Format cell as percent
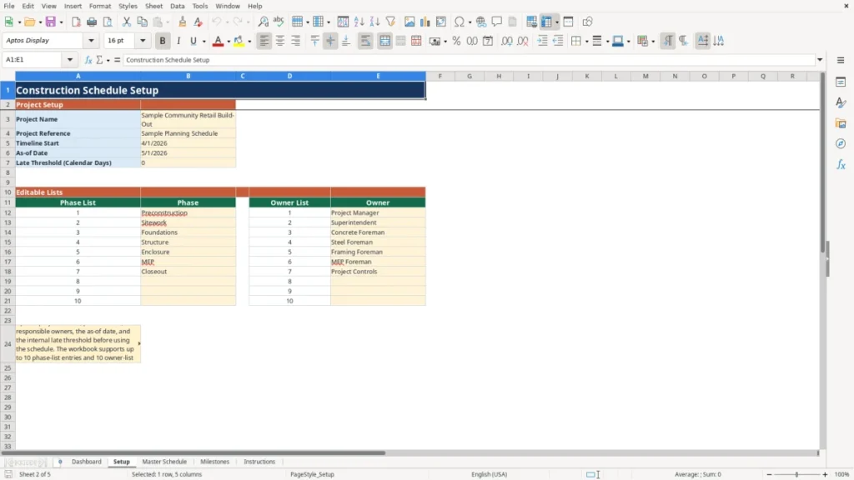The height and width of the screenshot is (480, 854). [x=456, y=41]
